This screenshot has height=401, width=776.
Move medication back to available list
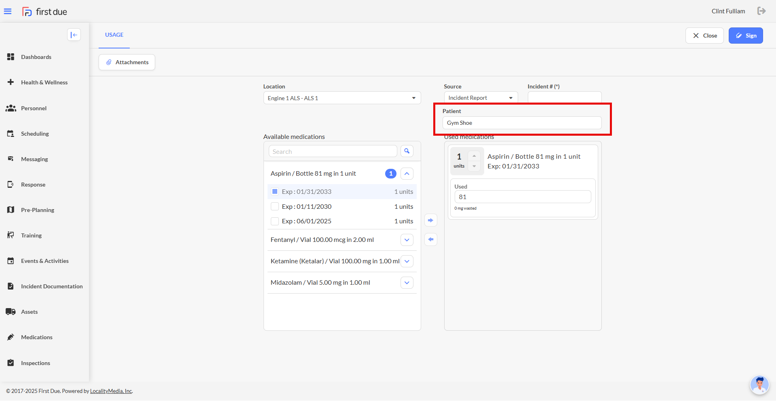[431, 239]
